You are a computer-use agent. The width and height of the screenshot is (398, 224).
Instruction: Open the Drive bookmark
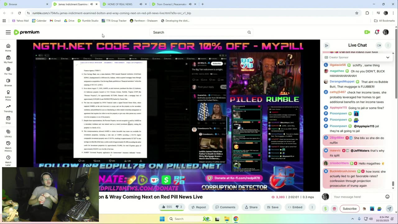coord(69,21)
